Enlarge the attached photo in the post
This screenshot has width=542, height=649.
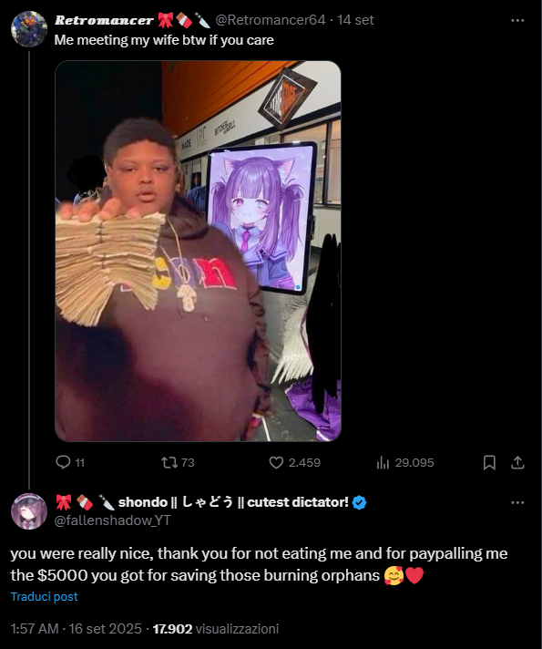click(x=198, y=251)
